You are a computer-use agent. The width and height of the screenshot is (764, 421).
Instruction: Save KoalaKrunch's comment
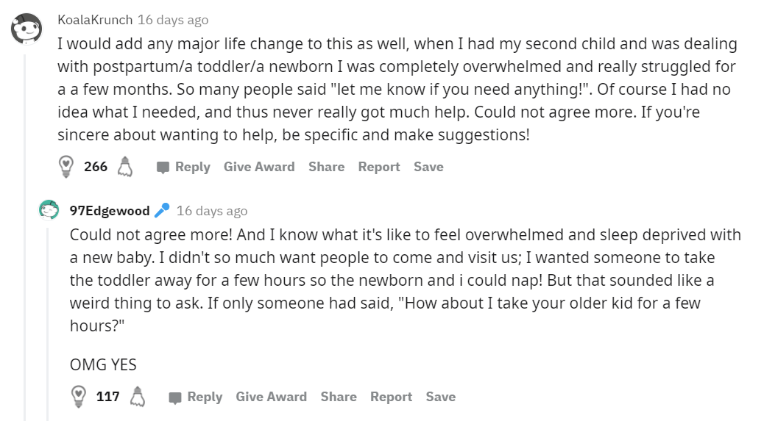(x=429, y=167)
